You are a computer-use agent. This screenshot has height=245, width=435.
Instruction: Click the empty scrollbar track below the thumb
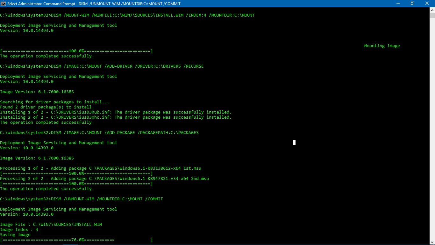point(432,128)
